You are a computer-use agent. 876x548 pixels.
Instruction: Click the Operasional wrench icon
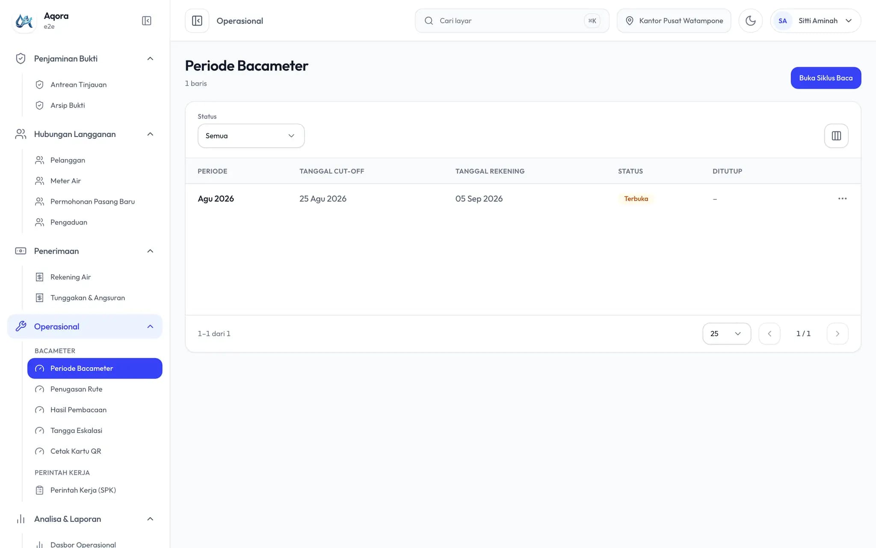click(x=21, y=326)
